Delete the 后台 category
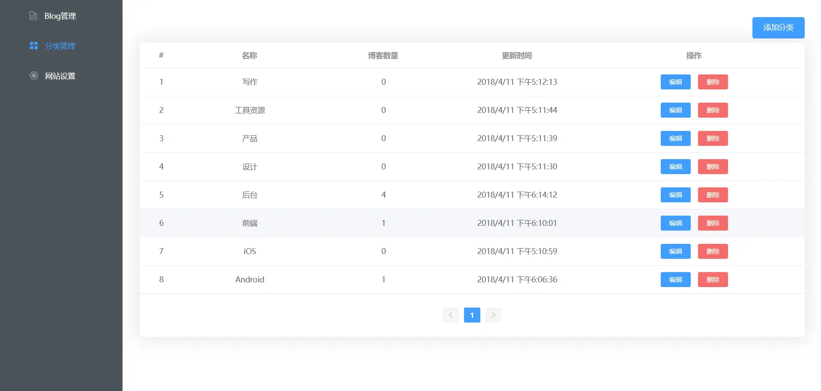The width and height of the screenshot is (821, 391). 713,195
